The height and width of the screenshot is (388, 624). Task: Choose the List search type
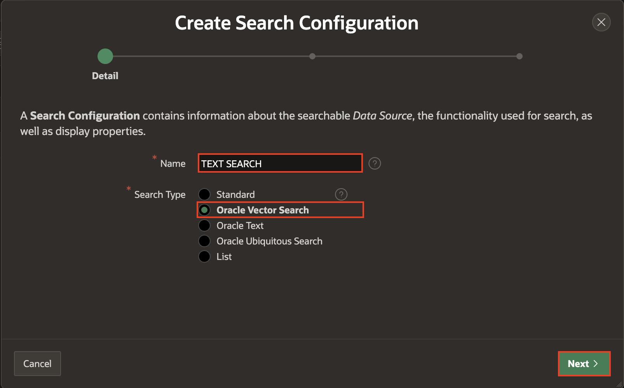click(x=204, y=256)
